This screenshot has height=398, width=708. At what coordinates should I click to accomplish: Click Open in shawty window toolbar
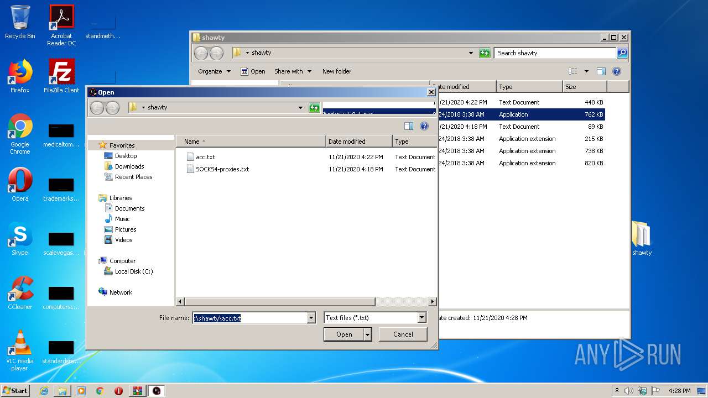tap(253, 71)
